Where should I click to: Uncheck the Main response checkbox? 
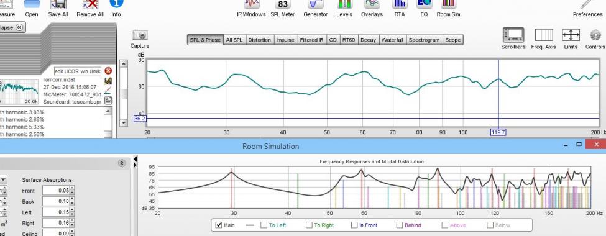click(218, 225)
